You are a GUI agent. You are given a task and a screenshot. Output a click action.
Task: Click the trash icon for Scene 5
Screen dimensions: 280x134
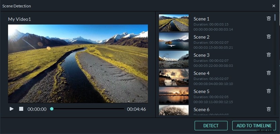pyautogui.click(x=269, y=91)
